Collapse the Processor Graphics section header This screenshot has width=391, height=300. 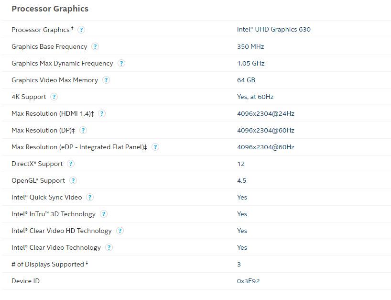[x=50, y=9]
